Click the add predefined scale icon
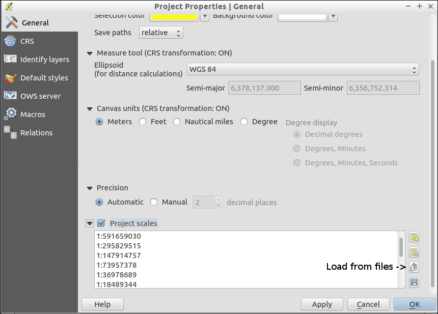This screenshot has width=438, height=314. 414,237
